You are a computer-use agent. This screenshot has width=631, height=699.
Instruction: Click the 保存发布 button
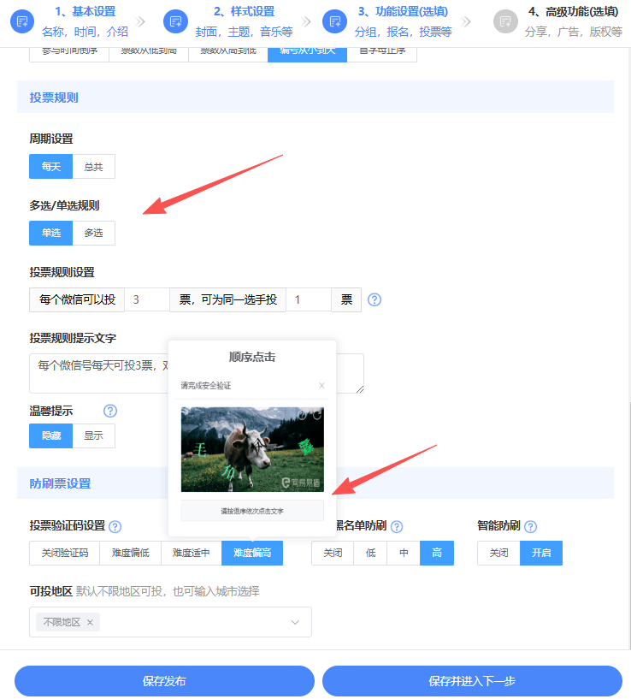pos(164,682)
